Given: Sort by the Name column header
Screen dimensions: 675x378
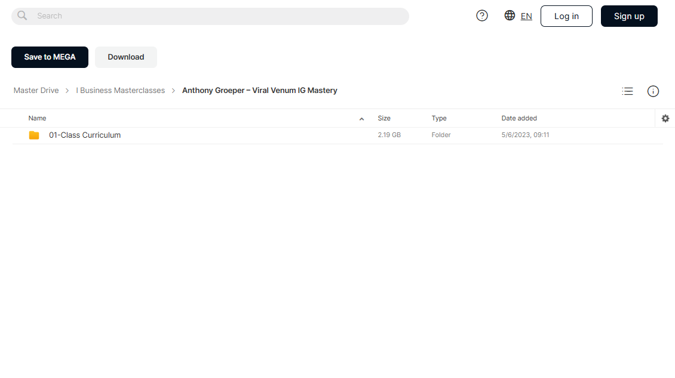Looking at the screenshot, I should pos(38,118).
